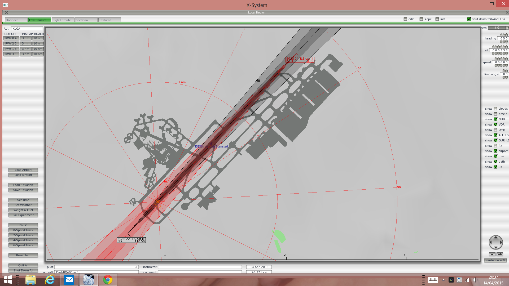Decrease the speed ones digit with the down arrow
The width and height of the screenshot is (509, 286).
pos(506,66)
